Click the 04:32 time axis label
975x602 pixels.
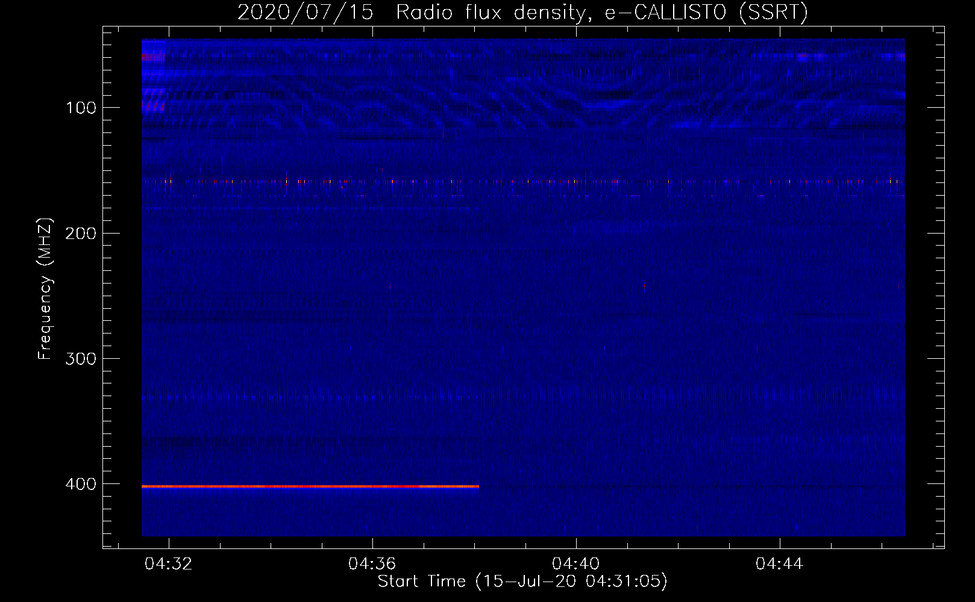click(169, 564)
